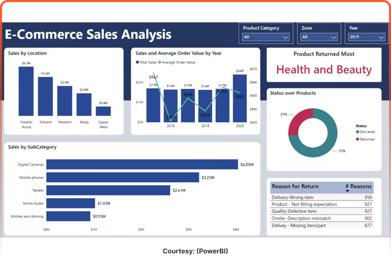Open the Year dropdown showing 2019

[367, 37]
